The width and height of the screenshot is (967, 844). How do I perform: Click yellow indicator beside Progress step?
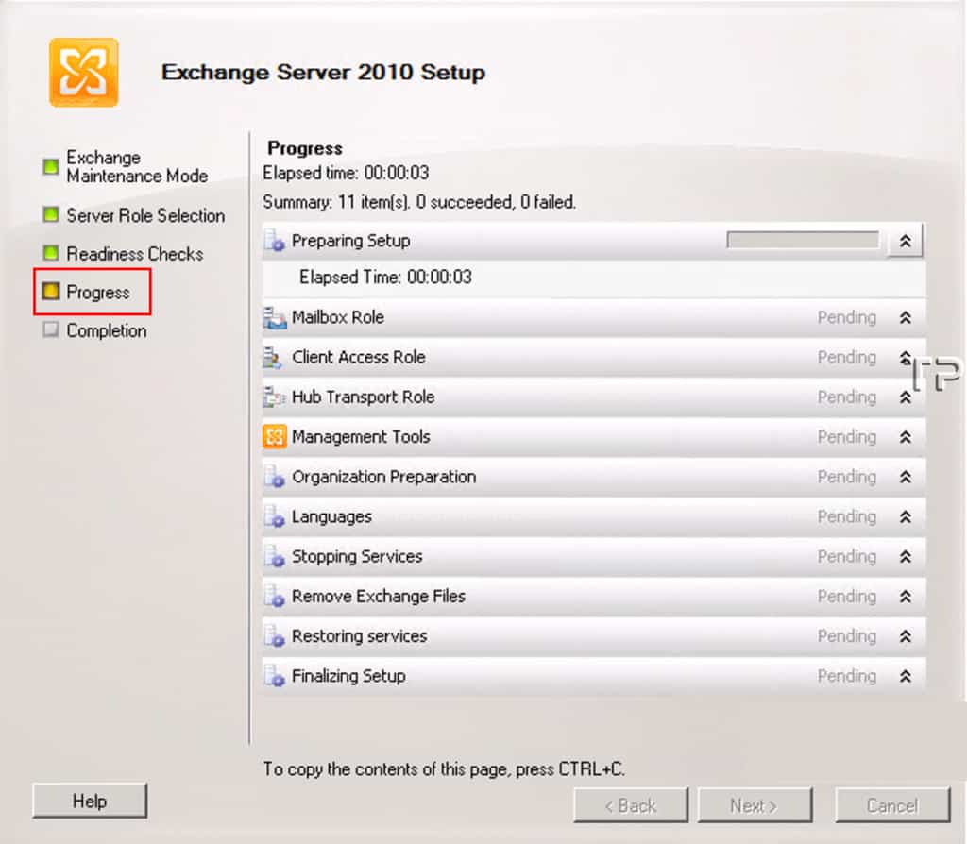pos(51,292)
